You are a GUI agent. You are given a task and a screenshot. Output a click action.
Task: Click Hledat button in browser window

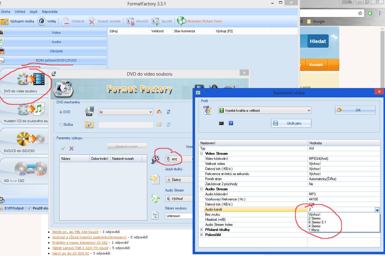(x=318, y=41)
